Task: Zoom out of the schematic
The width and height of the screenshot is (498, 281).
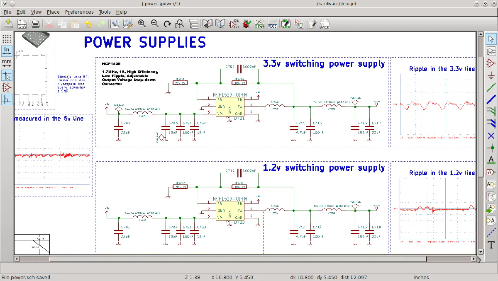Action: click(155, 24)
